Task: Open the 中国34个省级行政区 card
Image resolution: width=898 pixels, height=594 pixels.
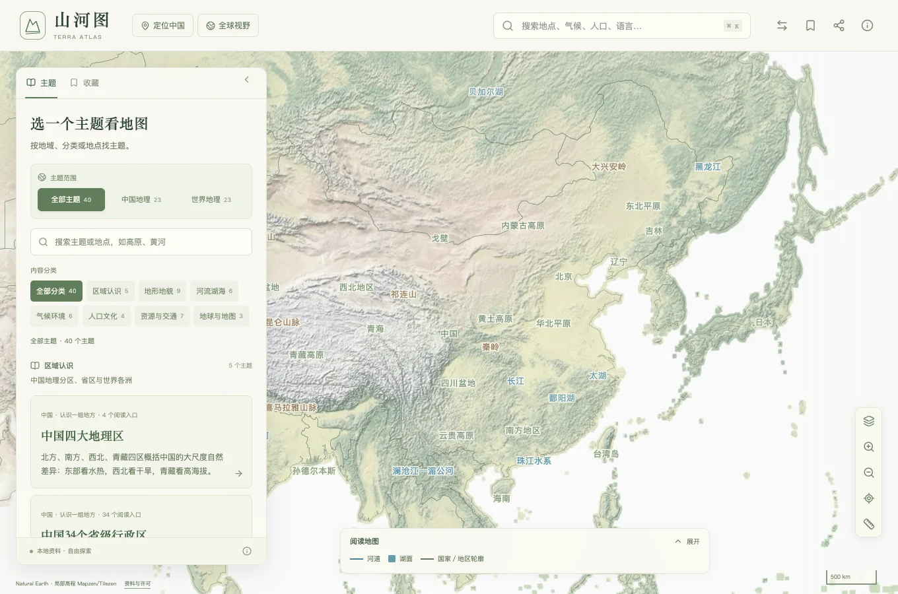Action: tap(141, 516)
